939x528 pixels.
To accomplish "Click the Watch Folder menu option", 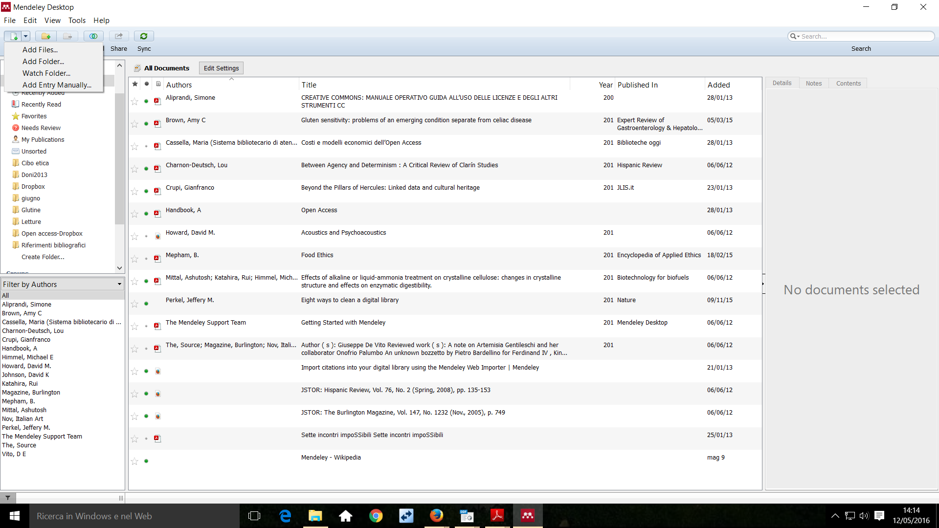I will (46, 73).
